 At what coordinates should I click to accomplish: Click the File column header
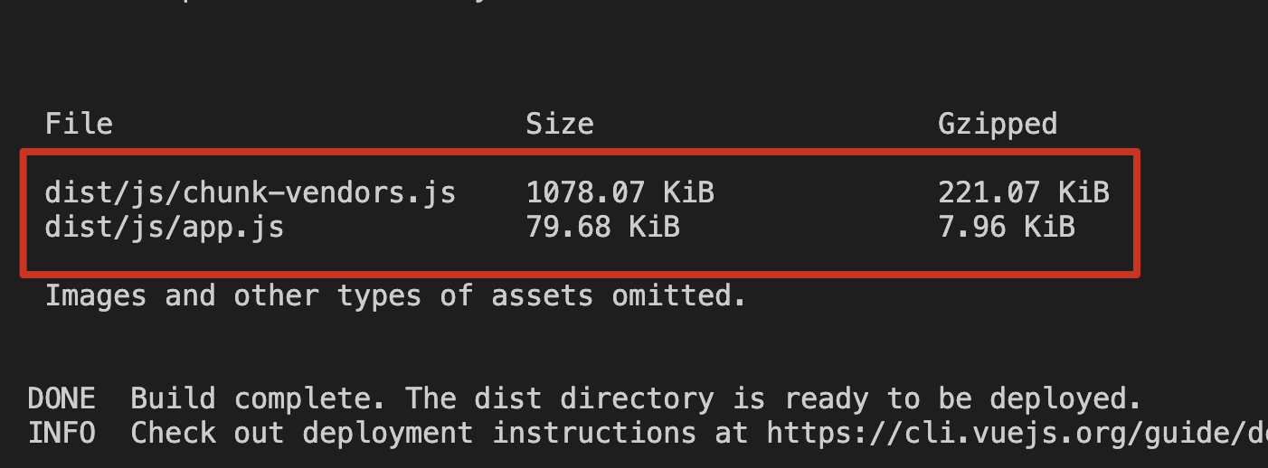pyautogui.click(x=79, y=124)
